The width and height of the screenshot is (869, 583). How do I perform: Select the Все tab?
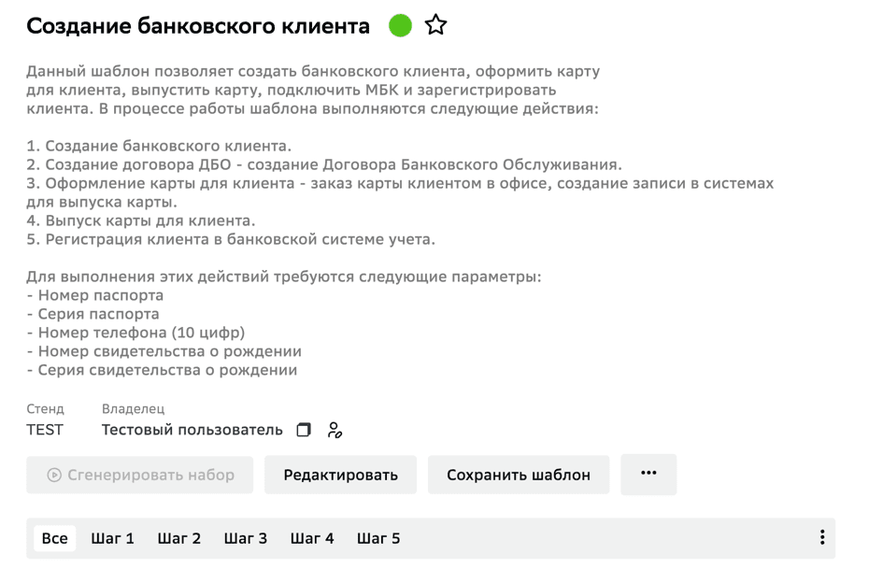55,538
